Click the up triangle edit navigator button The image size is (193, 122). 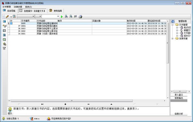pos(111,104)
